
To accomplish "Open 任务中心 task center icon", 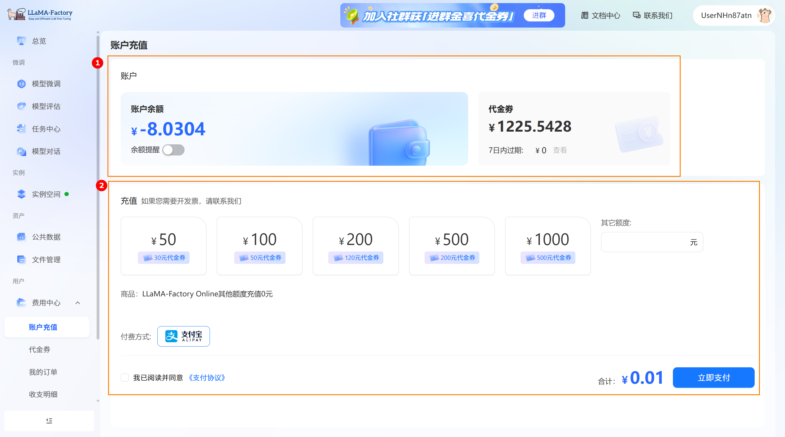I will pyautogui.click(x=21, y=129).
